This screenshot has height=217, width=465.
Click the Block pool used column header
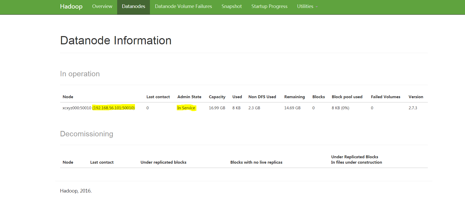click(x=347, y=97)
